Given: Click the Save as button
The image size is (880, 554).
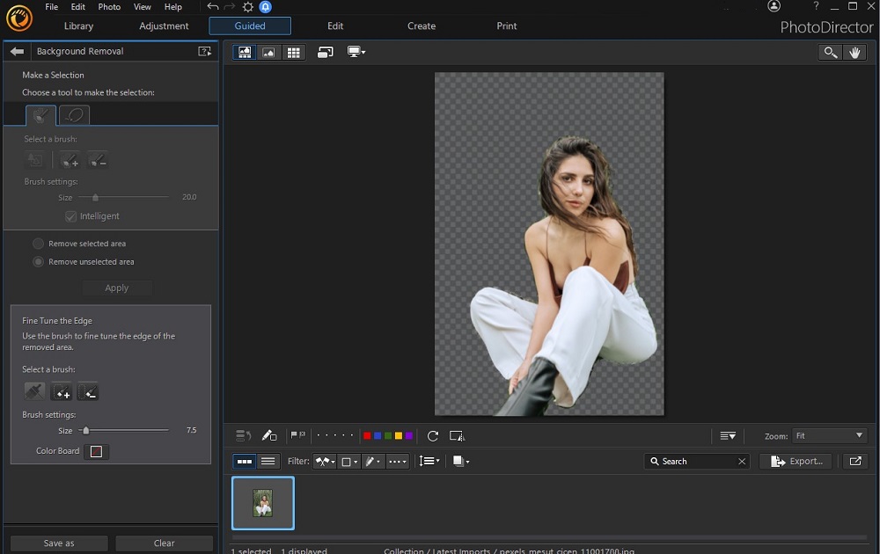Looking at the screenshot, I should [x=58, y=543].
